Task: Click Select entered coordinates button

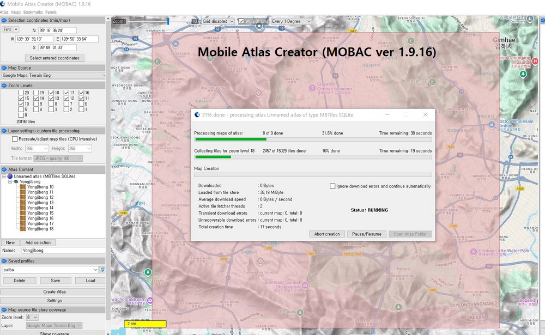Action: pyautogui.click(x=55, y=58)
